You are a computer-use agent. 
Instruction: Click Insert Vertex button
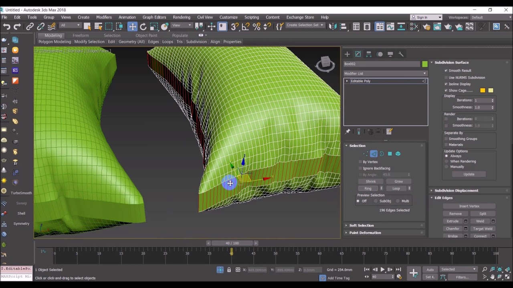[x=469, y=206]
